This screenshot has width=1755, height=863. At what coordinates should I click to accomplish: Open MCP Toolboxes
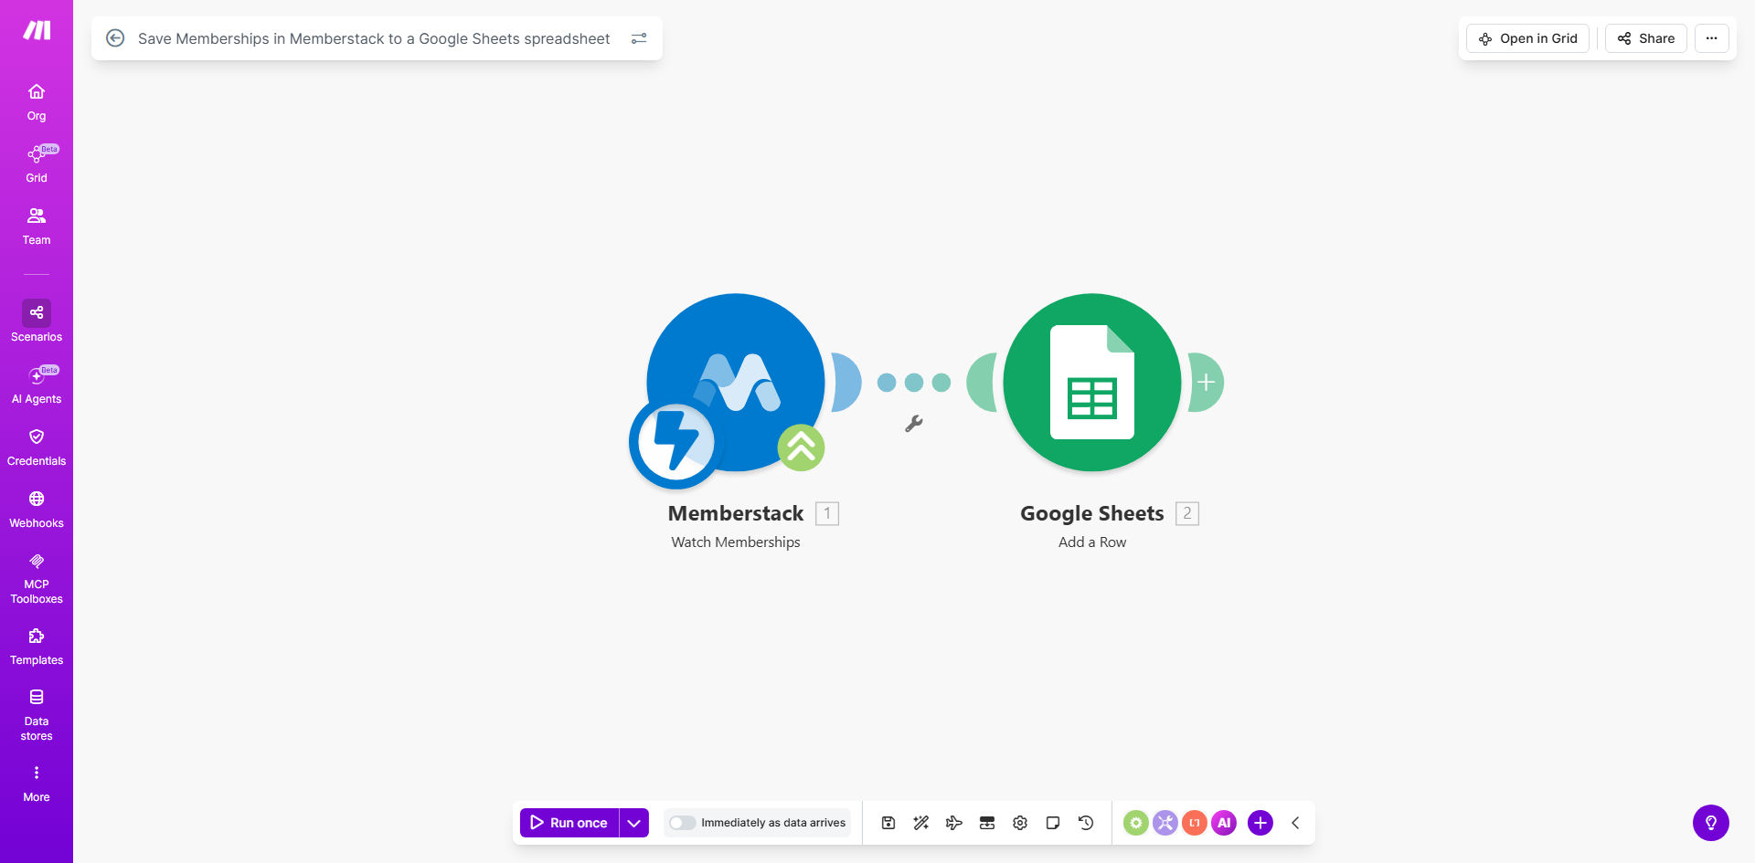[x=37, y=578]
